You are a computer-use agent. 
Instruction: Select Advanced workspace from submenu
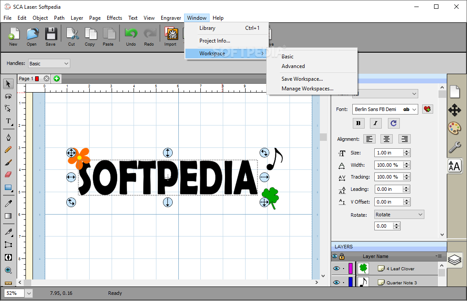click(x=312, y=66)
